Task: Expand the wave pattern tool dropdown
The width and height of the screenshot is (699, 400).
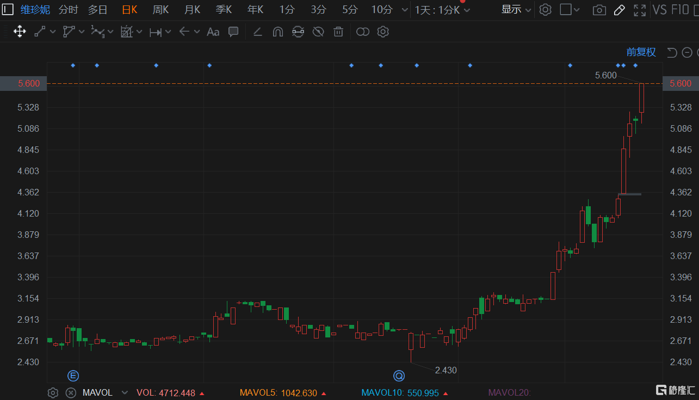Action: [110, 32]
